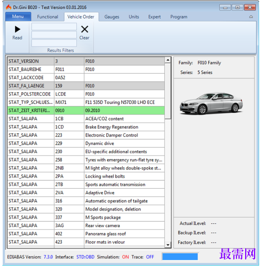The image size is (263, 266).
Task: Click the Panorama glass roof cell
Action: coord(124,234)
